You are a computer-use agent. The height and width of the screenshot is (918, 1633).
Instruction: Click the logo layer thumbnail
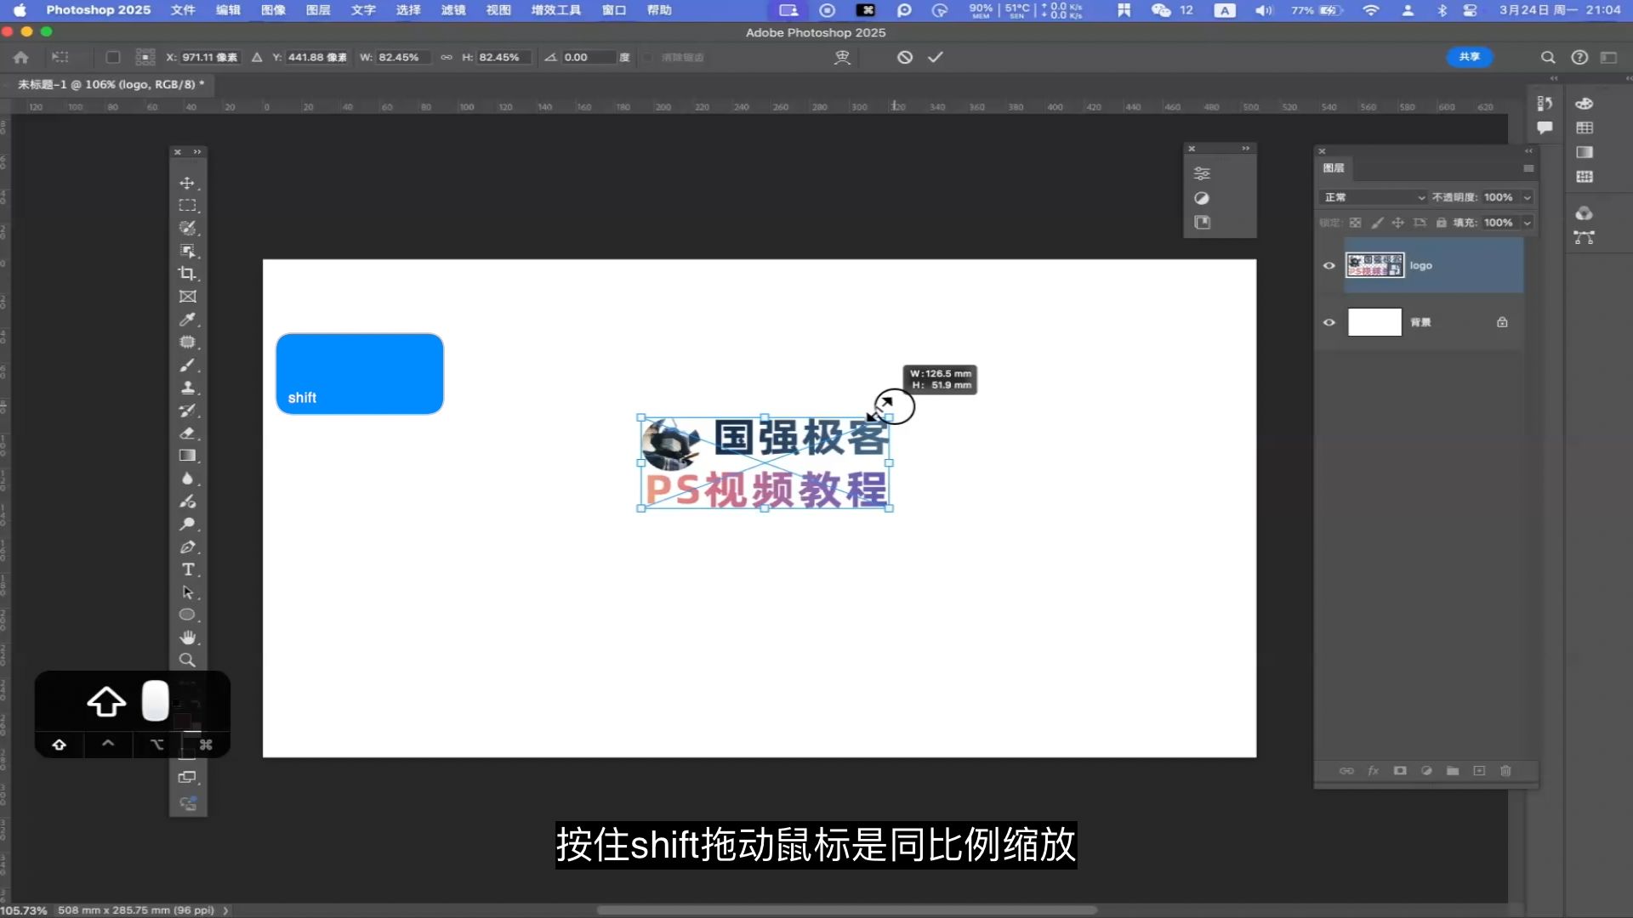coord(1374,265)
